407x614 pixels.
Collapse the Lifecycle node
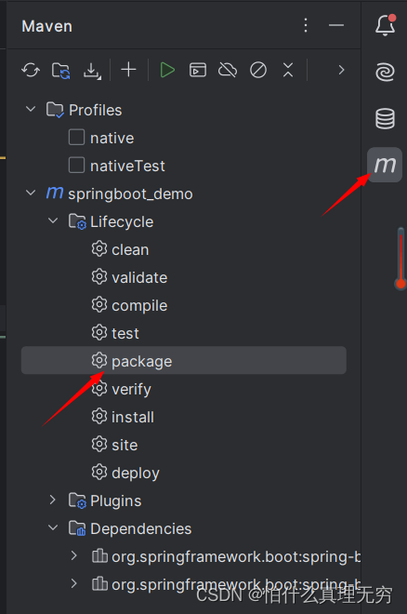53,220
